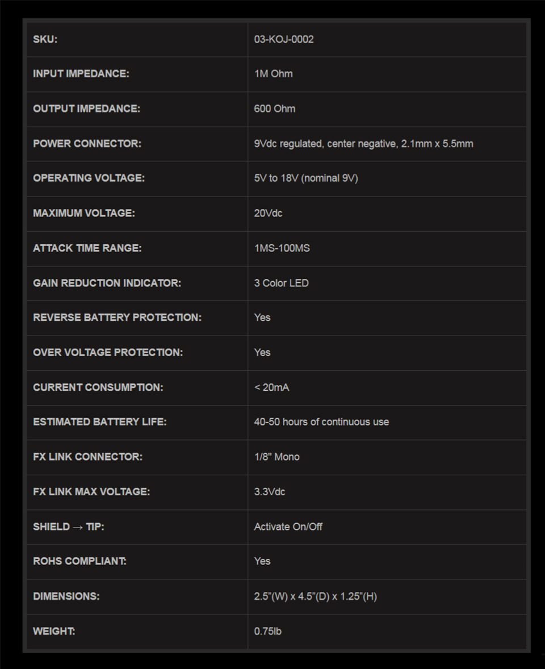The height and width of the screenshot is (669, 545).
Task: Select the 3 Color LED value
Action: pos(281,283)
